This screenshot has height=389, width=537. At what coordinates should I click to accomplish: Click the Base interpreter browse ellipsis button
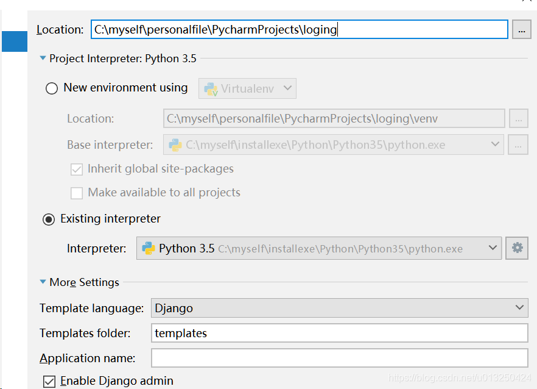click(518, 145)
